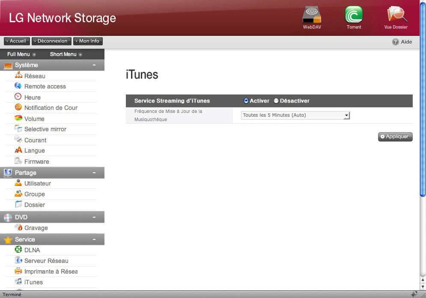Open Réseau network settings icon
The image size is (426, 298).
[18, 76]
